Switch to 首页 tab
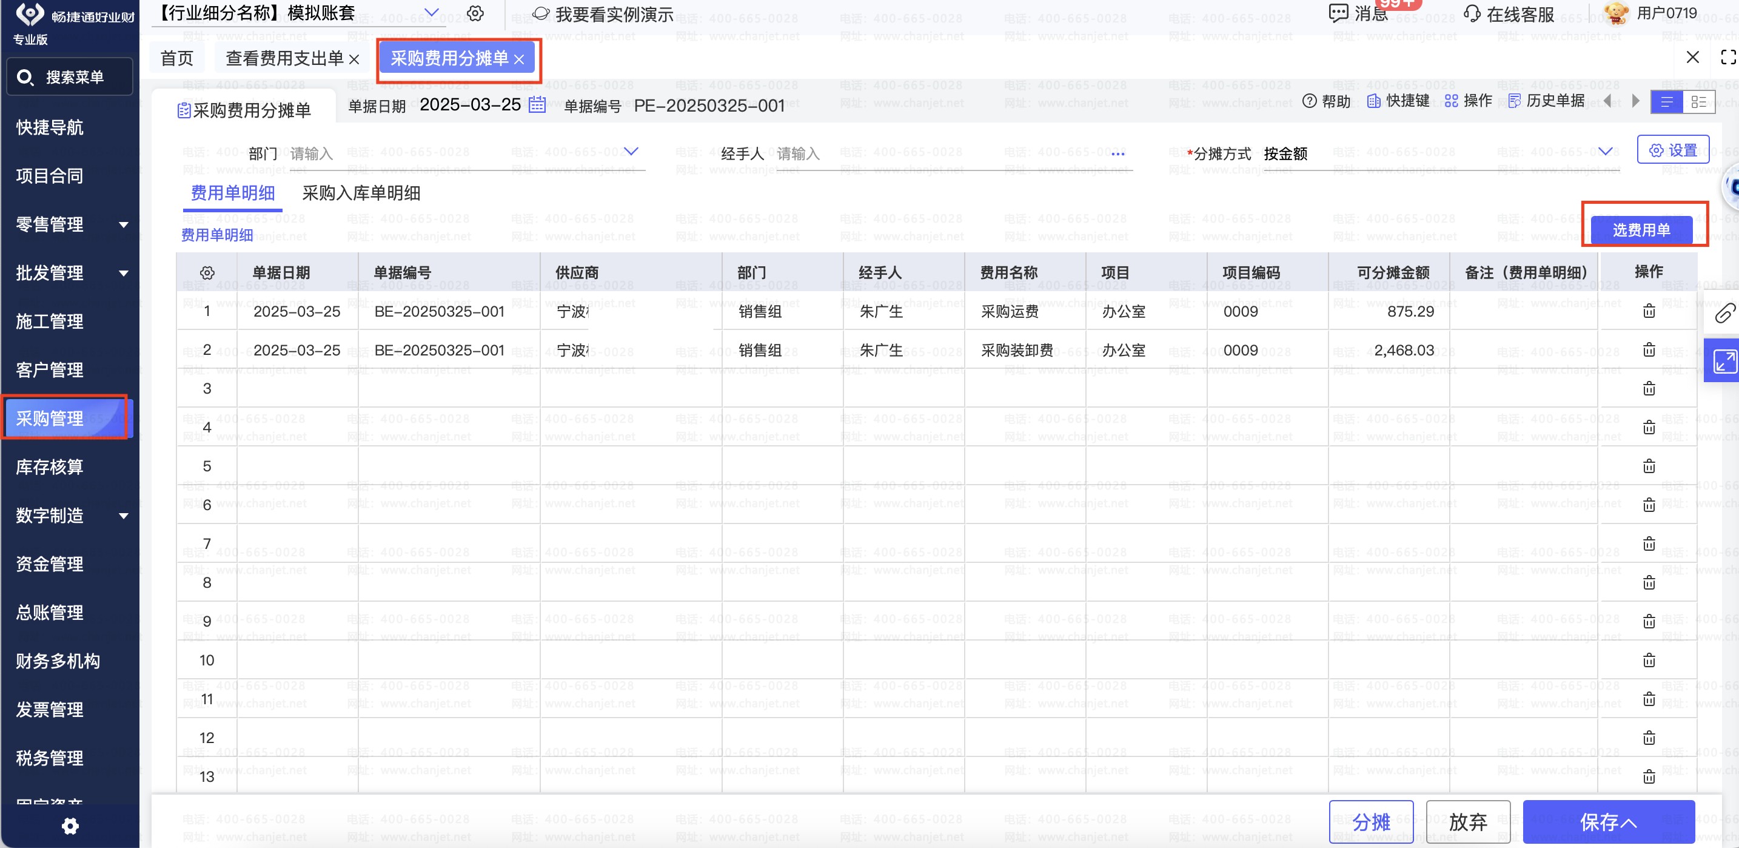 [177, 59]
